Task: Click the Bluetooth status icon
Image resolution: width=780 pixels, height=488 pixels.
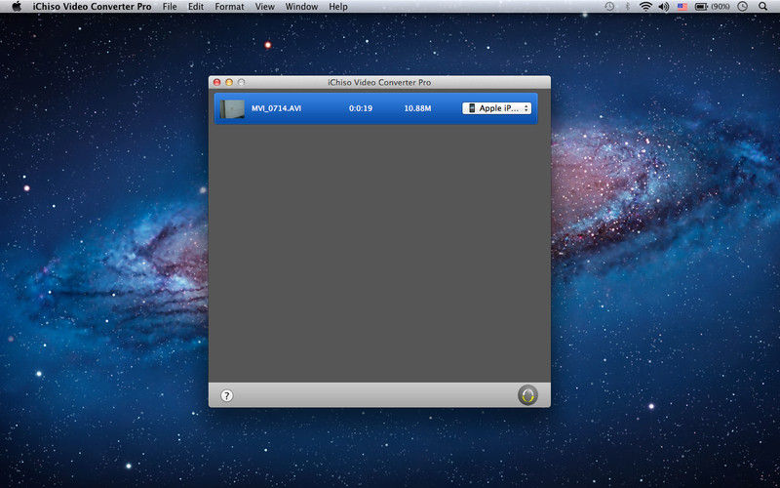Action: 627,7
